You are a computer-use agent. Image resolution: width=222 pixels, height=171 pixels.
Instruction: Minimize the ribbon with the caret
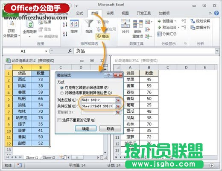[210, 13]
